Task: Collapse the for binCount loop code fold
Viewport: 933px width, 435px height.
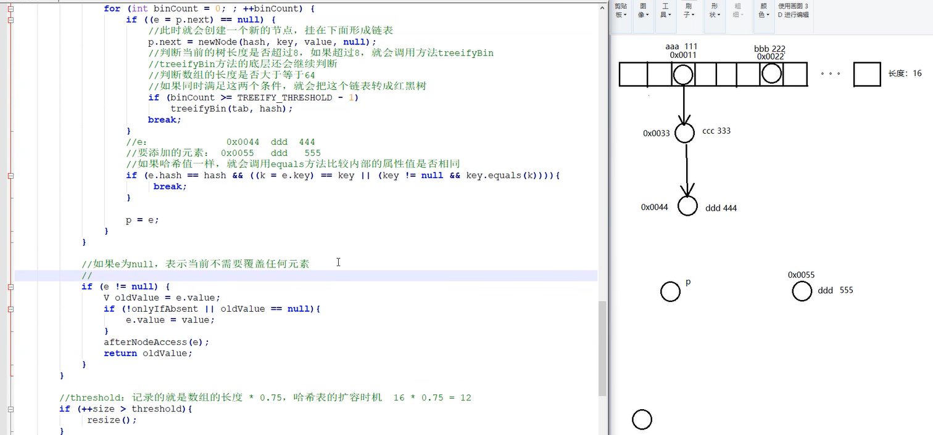Action: pyautogui.click(x=10, y=9)
